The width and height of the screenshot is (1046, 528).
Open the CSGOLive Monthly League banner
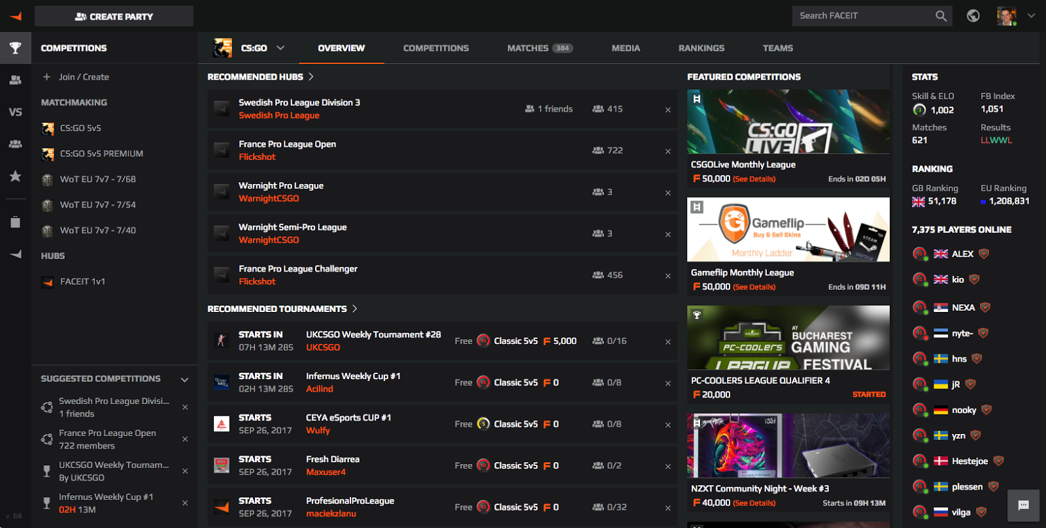[x=788, y=121]
